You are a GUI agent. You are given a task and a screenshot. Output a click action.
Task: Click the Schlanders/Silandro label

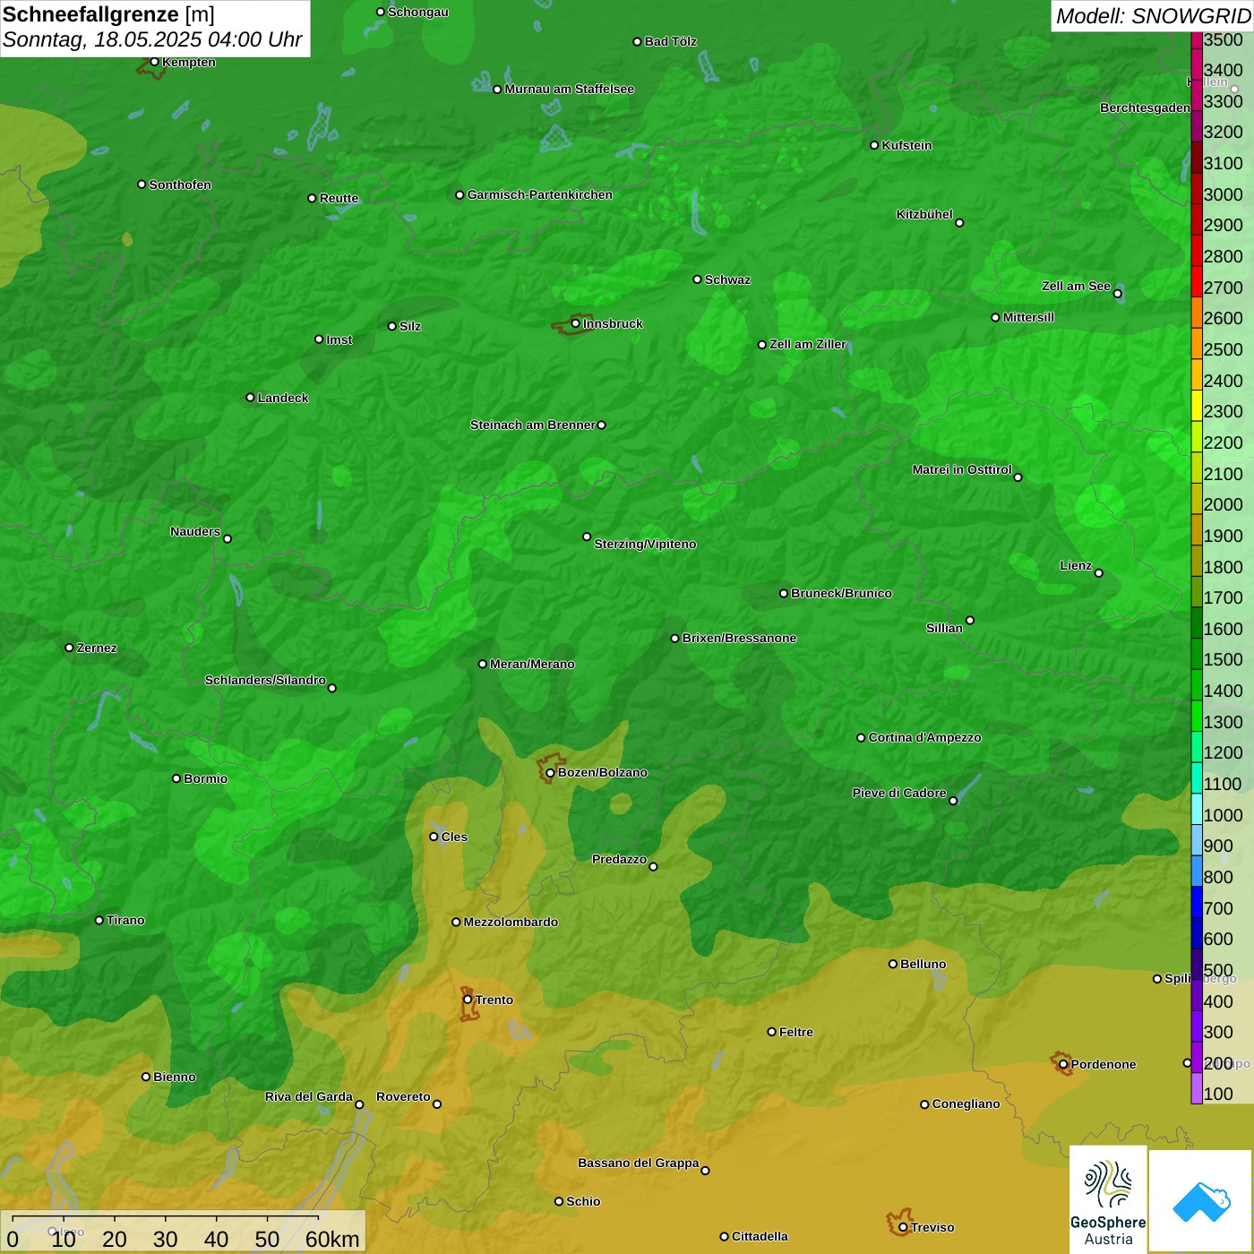(x=265, y=680)
